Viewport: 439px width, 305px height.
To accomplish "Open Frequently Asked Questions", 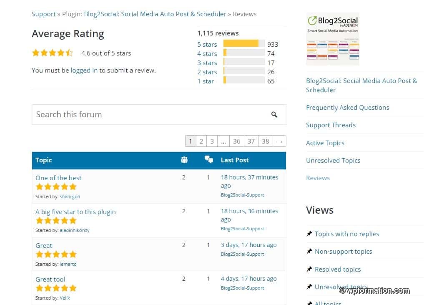I will tap(347, 108).
